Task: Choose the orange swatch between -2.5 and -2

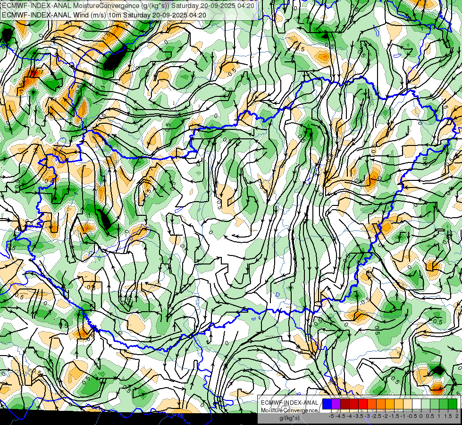Action: coord(381,404)
